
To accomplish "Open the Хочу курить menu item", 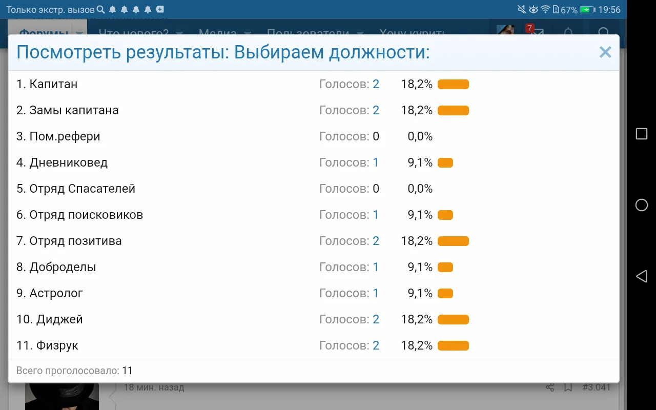I will pyautogui.click(x=413, y=33).
